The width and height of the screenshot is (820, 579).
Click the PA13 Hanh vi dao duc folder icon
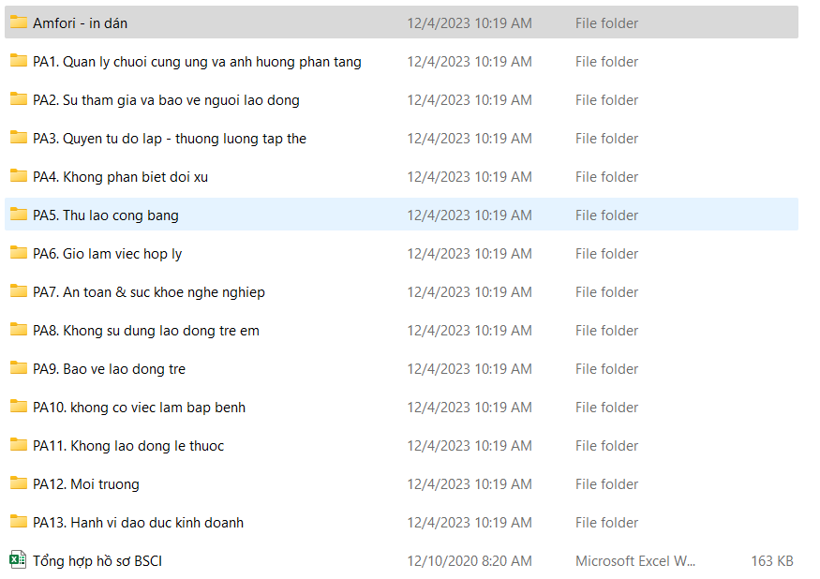click(x=19, y=522)
